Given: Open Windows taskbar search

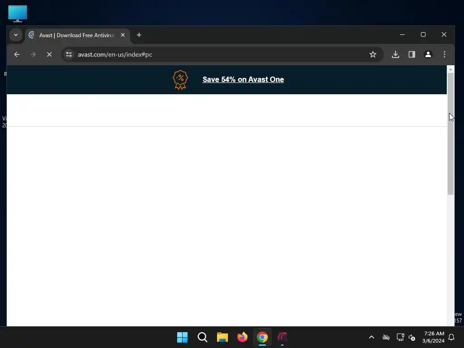Looking at the screenshot, I should click(x=203, y=337).
